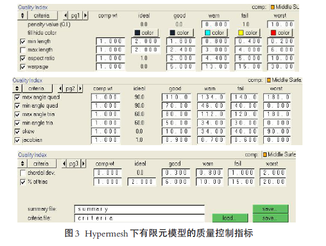Screen dimensions: 326x246
Task: Click the criteria button on pg3 panel
Action: [41, 164]
